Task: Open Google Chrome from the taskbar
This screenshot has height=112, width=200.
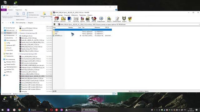Action: (19, 110)
